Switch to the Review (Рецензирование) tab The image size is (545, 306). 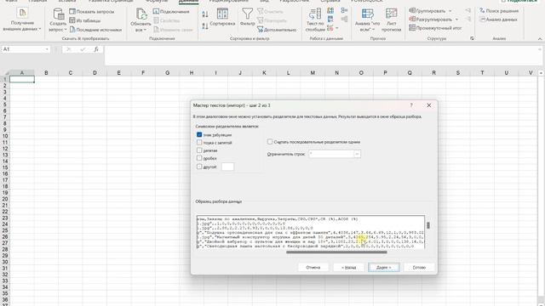228,1
